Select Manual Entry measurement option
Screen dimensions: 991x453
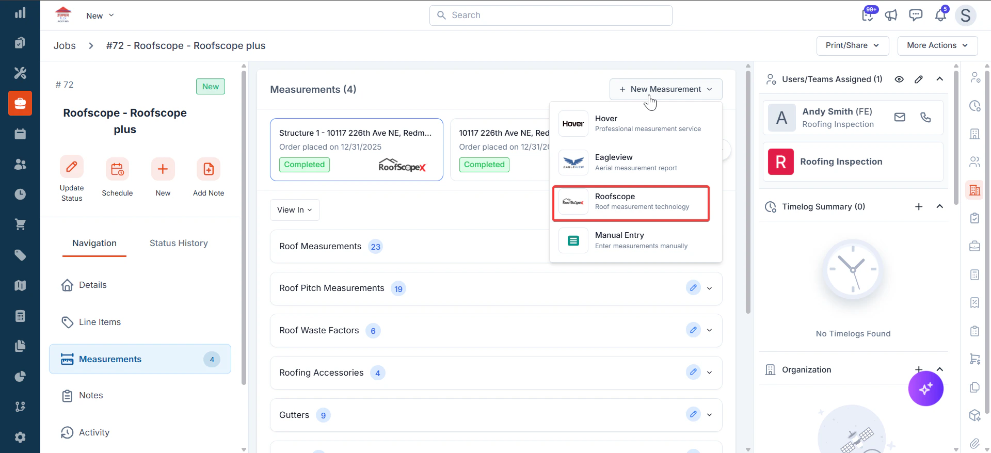pyautogui.click(x=636, y=240)
